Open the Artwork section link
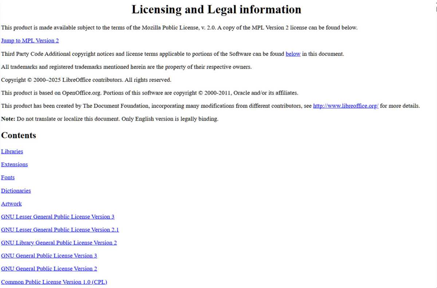The image size is (437, 288). (11, 204)
